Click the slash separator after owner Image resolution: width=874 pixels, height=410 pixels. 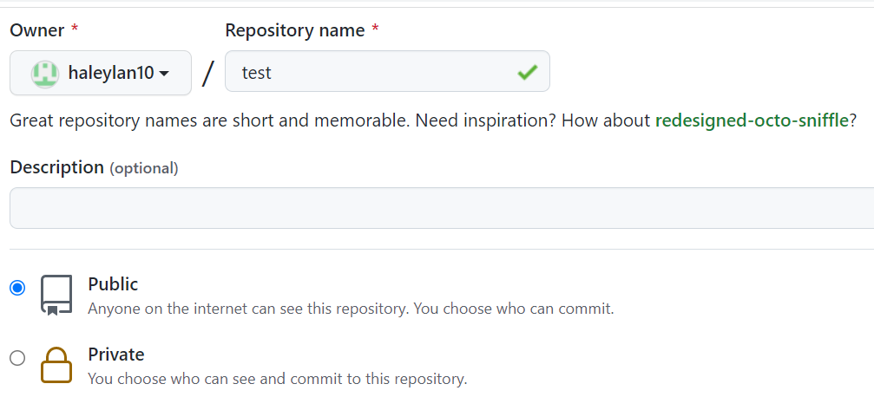point(207,73)
